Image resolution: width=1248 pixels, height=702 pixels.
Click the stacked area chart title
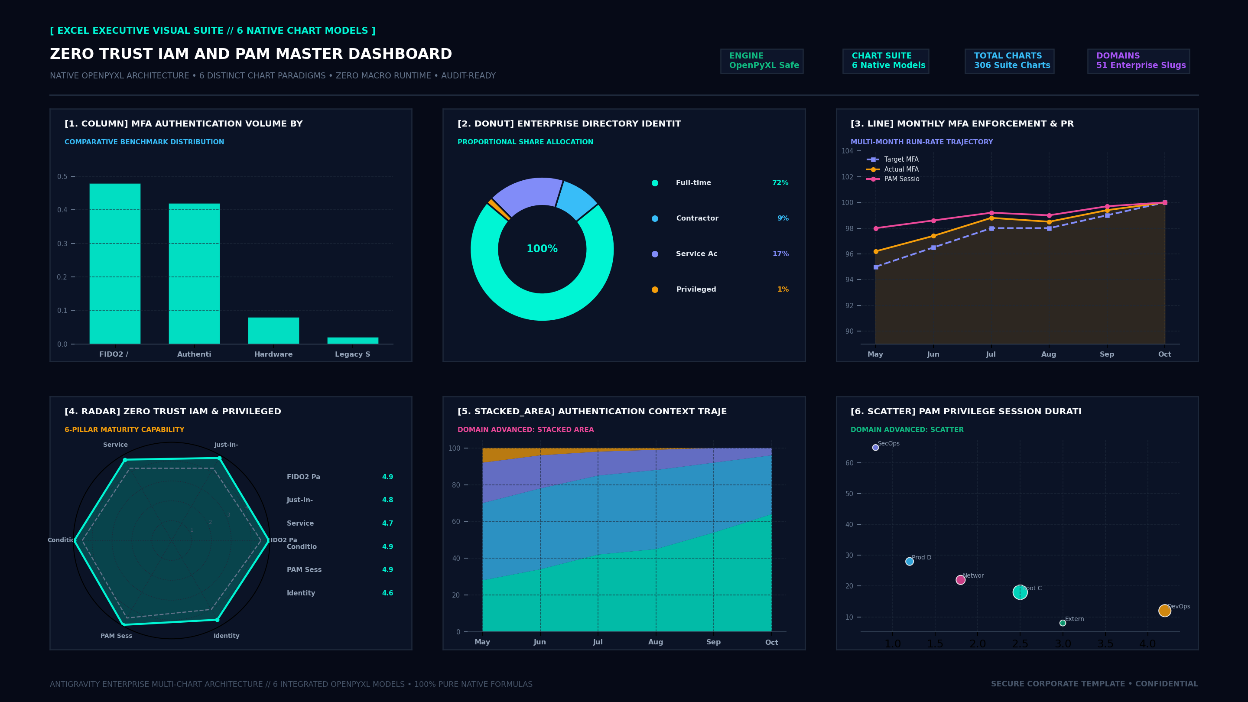(x=592, y=411)
